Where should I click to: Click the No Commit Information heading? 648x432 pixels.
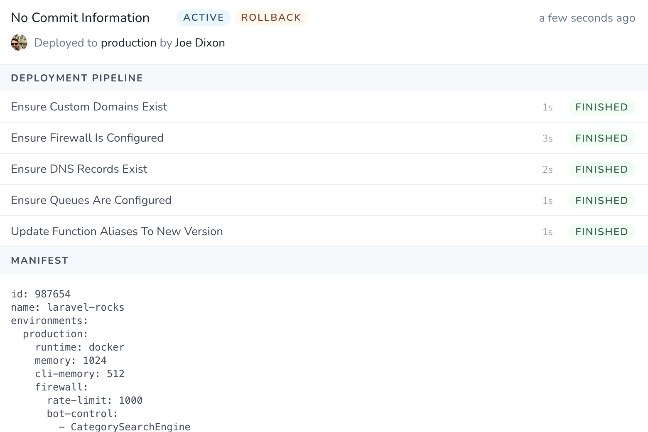point(80,18)
